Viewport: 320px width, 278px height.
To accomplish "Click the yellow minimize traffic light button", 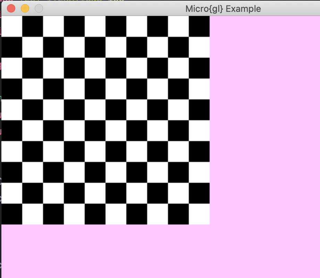I will tap(24, 8).
